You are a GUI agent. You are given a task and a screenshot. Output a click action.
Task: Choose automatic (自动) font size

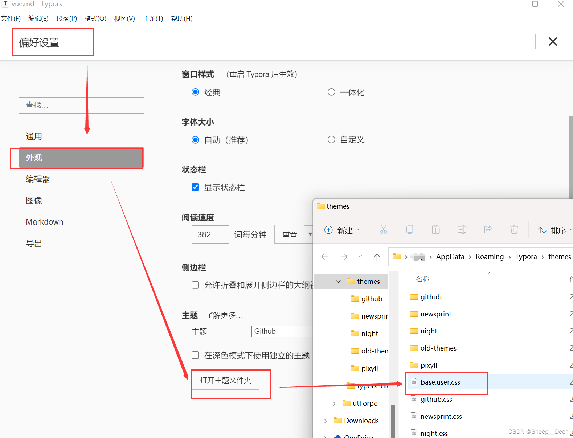[x=195, y=140]
